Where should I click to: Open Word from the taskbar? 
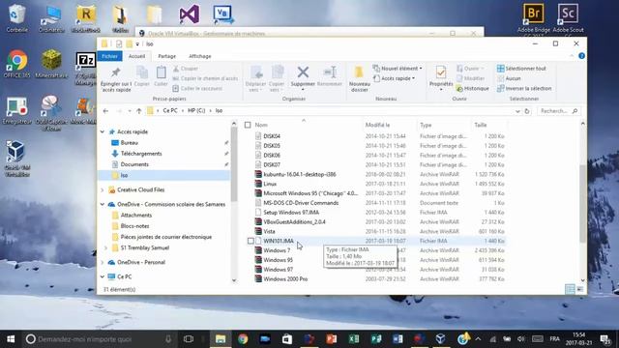(398, 339)
